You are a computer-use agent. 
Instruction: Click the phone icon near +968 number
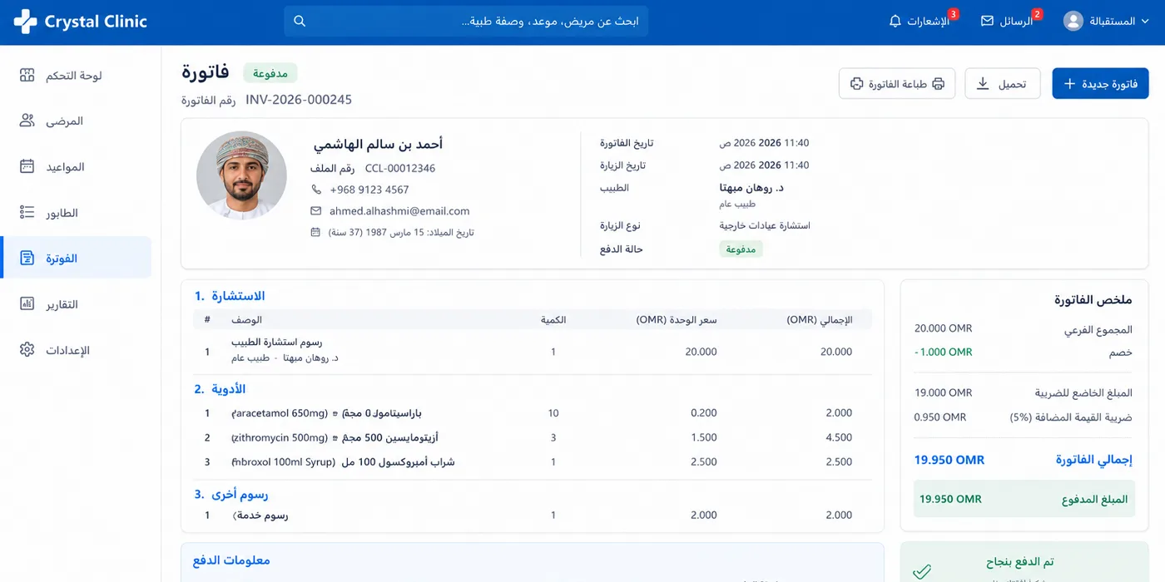(316, 190)
